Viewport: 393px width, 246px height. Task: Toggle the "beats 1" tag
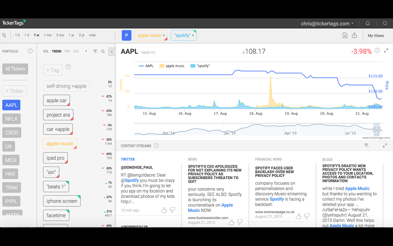[x=56, y=187]
